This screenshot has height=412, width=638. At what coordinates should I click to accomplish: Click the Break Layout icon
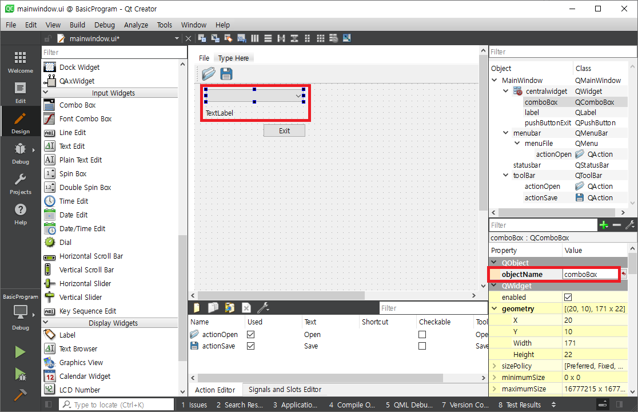click(x=334, y=38)
